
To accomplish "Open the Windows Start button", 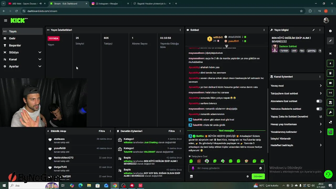I will click(4, 186).
